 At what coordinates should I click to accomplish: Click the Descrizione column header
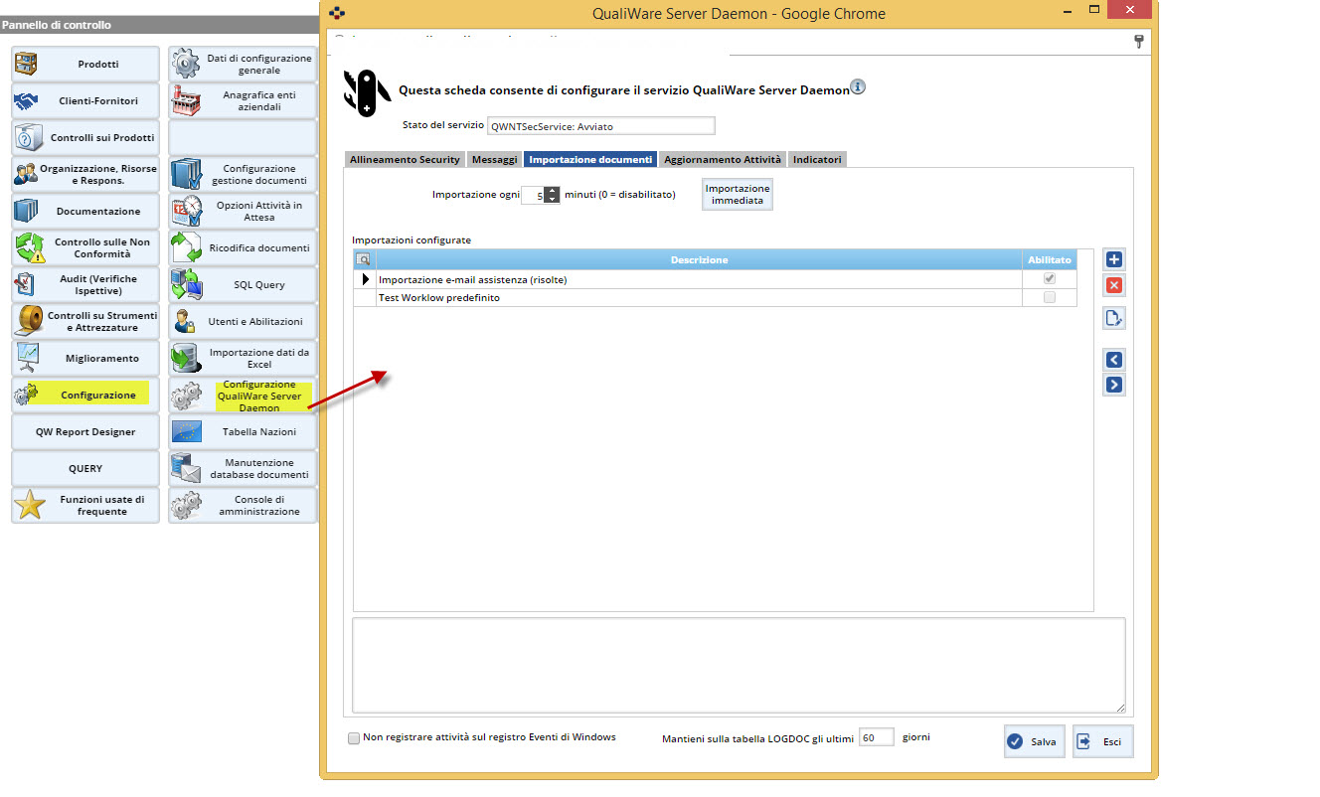[699, 260]
